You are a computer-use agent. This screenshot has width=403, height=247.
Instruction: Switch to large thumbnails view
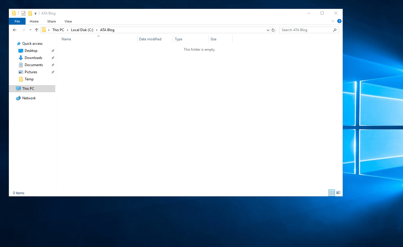pyautogui.click(x=338, y=193)
